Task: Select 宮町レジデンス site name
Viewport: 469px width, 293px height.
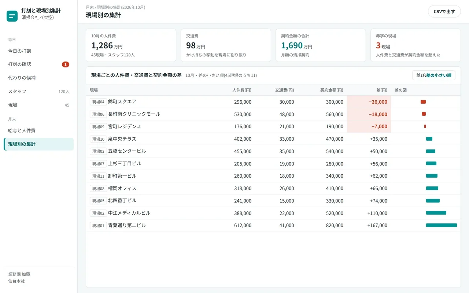Action: pyautogui.click(x=125, y=127)
